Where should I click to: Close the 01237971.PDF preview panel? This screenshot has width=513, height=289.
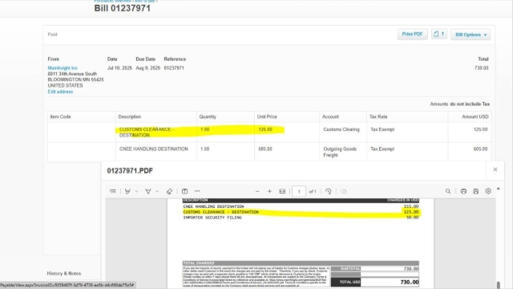pos(495,169)
